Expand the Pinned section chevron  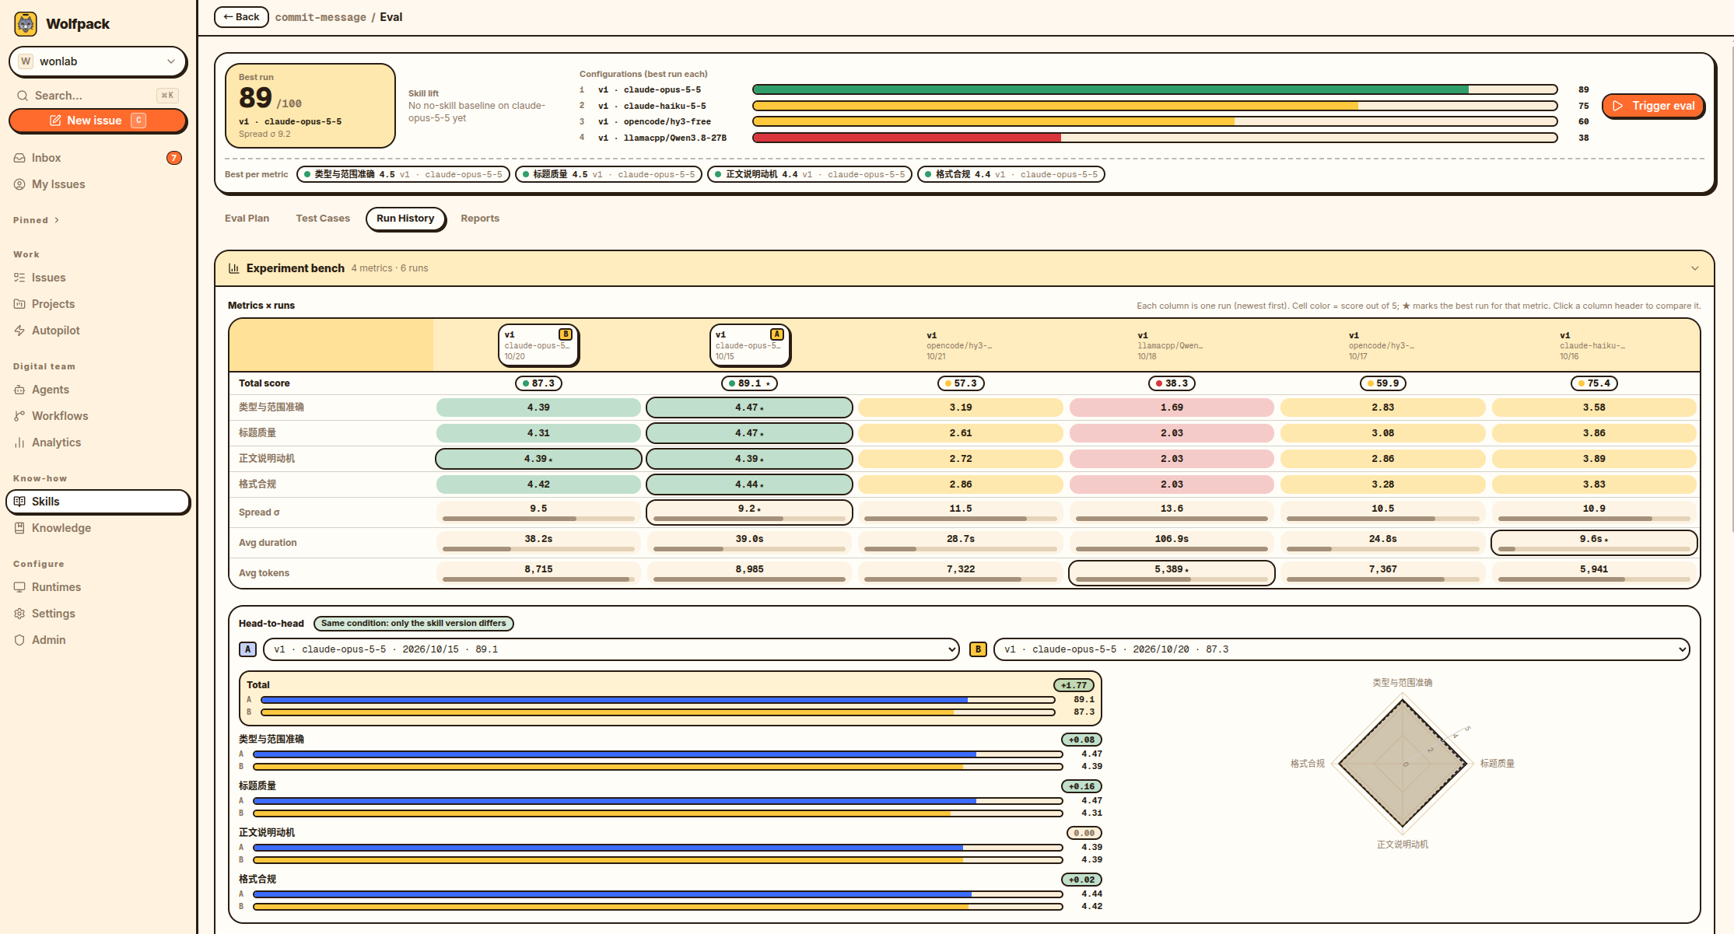tap(57, 220)
